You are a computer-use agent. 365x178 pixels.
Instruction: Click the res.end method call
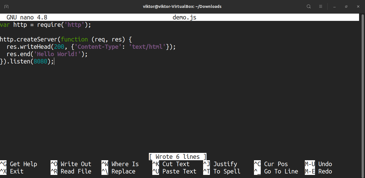[18, 54]
